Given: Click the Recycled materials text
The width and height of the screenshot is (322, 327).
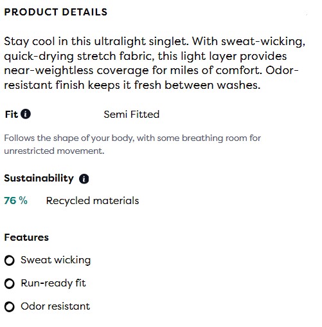Looking at the screenshot, I should tap(93, 201).
